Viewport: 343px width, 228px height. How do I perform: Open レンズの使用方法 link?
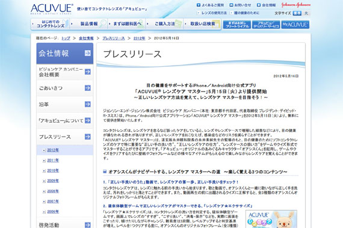[214, 13]
